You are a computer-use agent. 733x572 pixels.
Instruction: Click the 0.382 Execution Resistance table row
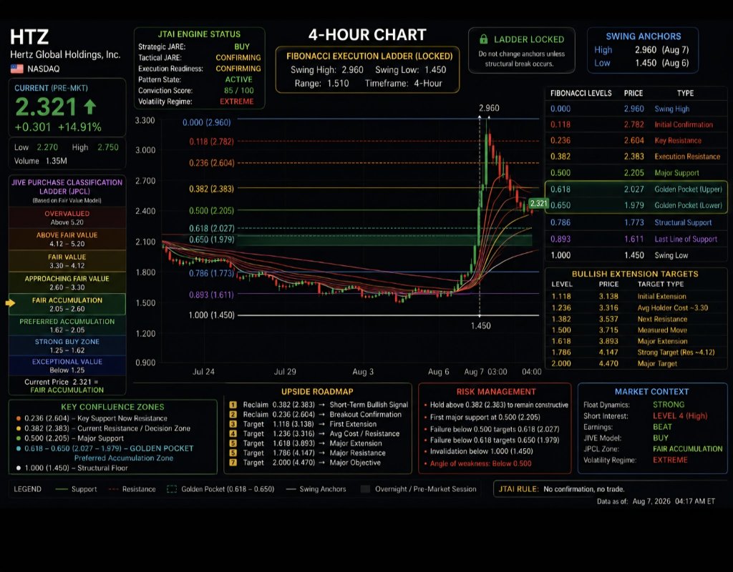tap(636, 157)
